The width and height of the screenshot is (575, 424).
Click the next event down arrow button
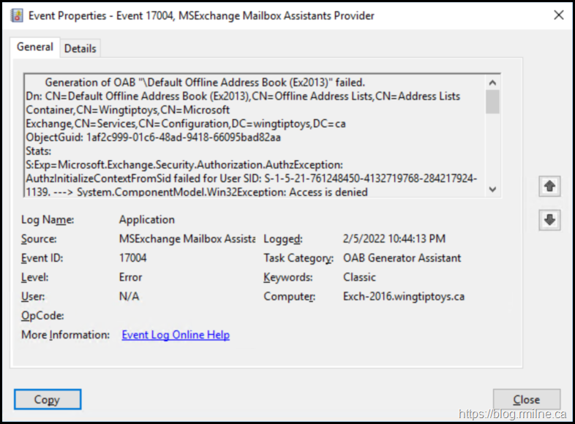click(549, 219)
